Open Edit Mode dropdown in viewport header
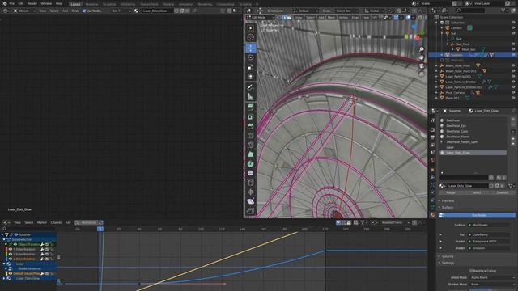The width and height of the screenshot is (518, 291). pyautogui.click(x=261, y=18)
